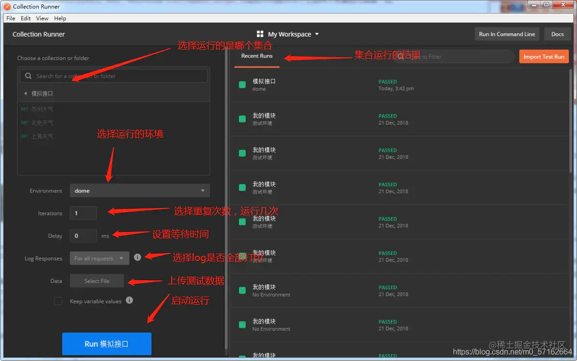This screenshot has width=577, height=361.
Task: Click the workspace grid icon beside My Workspace
Action: click(260, 34)
